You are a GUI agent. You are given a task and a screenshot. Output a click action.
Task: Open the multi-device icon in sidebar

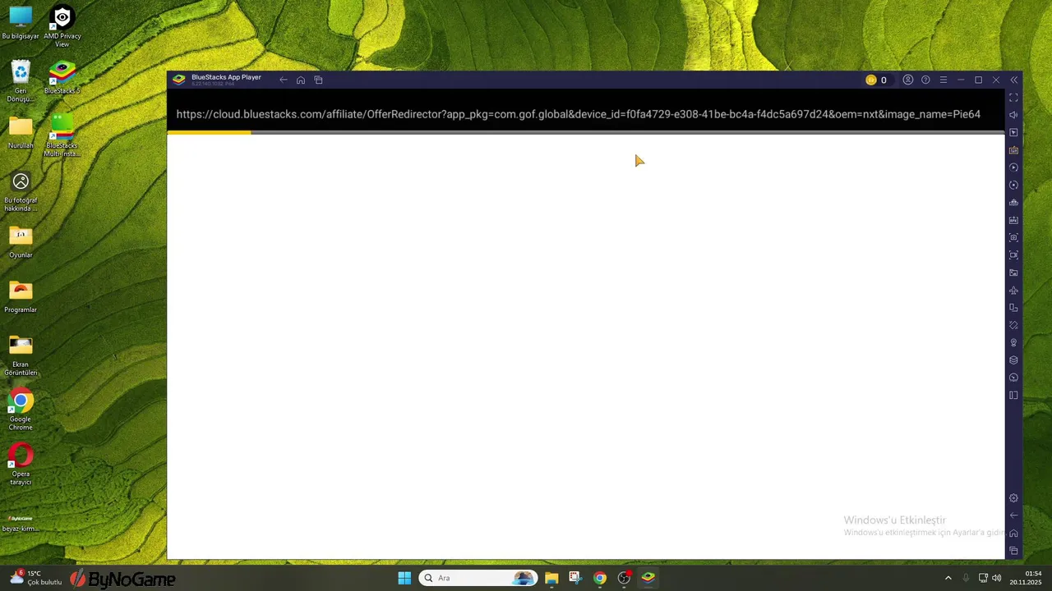[x=1013, y=308]
